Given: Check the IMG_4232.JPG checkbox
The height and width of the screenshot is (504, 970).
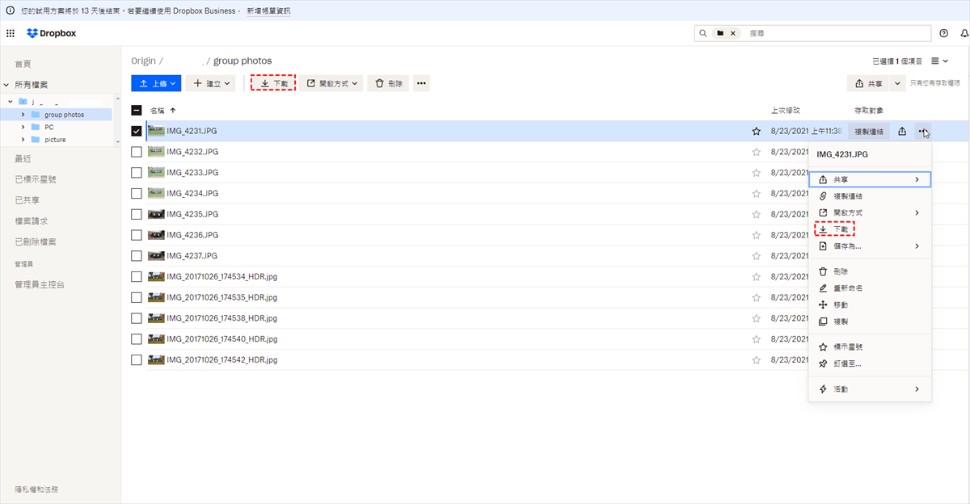Looking at the screenshot, I should coord(137,152).
